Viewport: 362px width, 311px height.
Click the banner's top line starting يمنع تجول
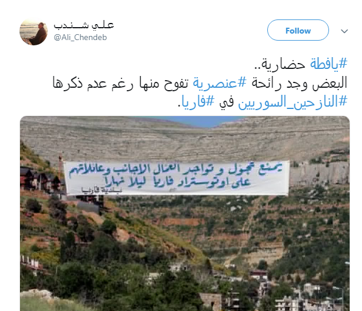point(175,170)
